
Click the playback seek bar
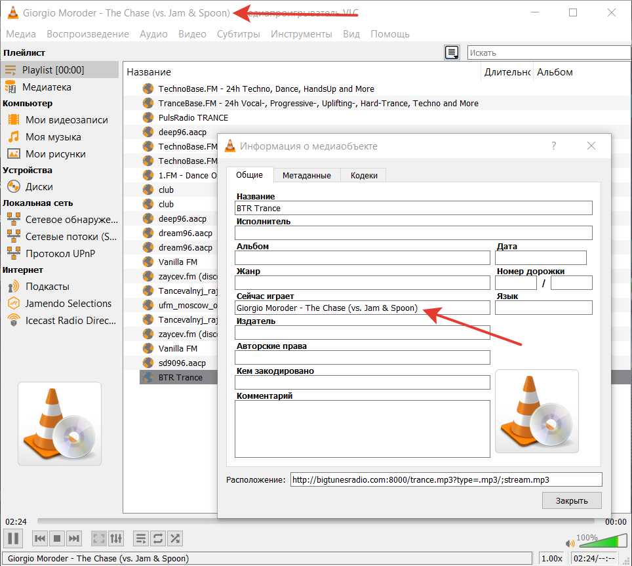(x=315, y=521)
